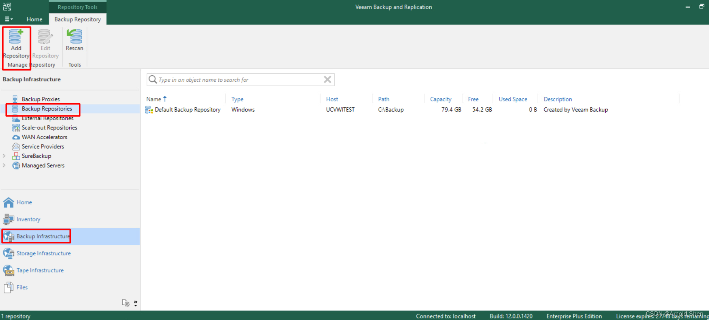Click the object name search field

pos(240,80)
